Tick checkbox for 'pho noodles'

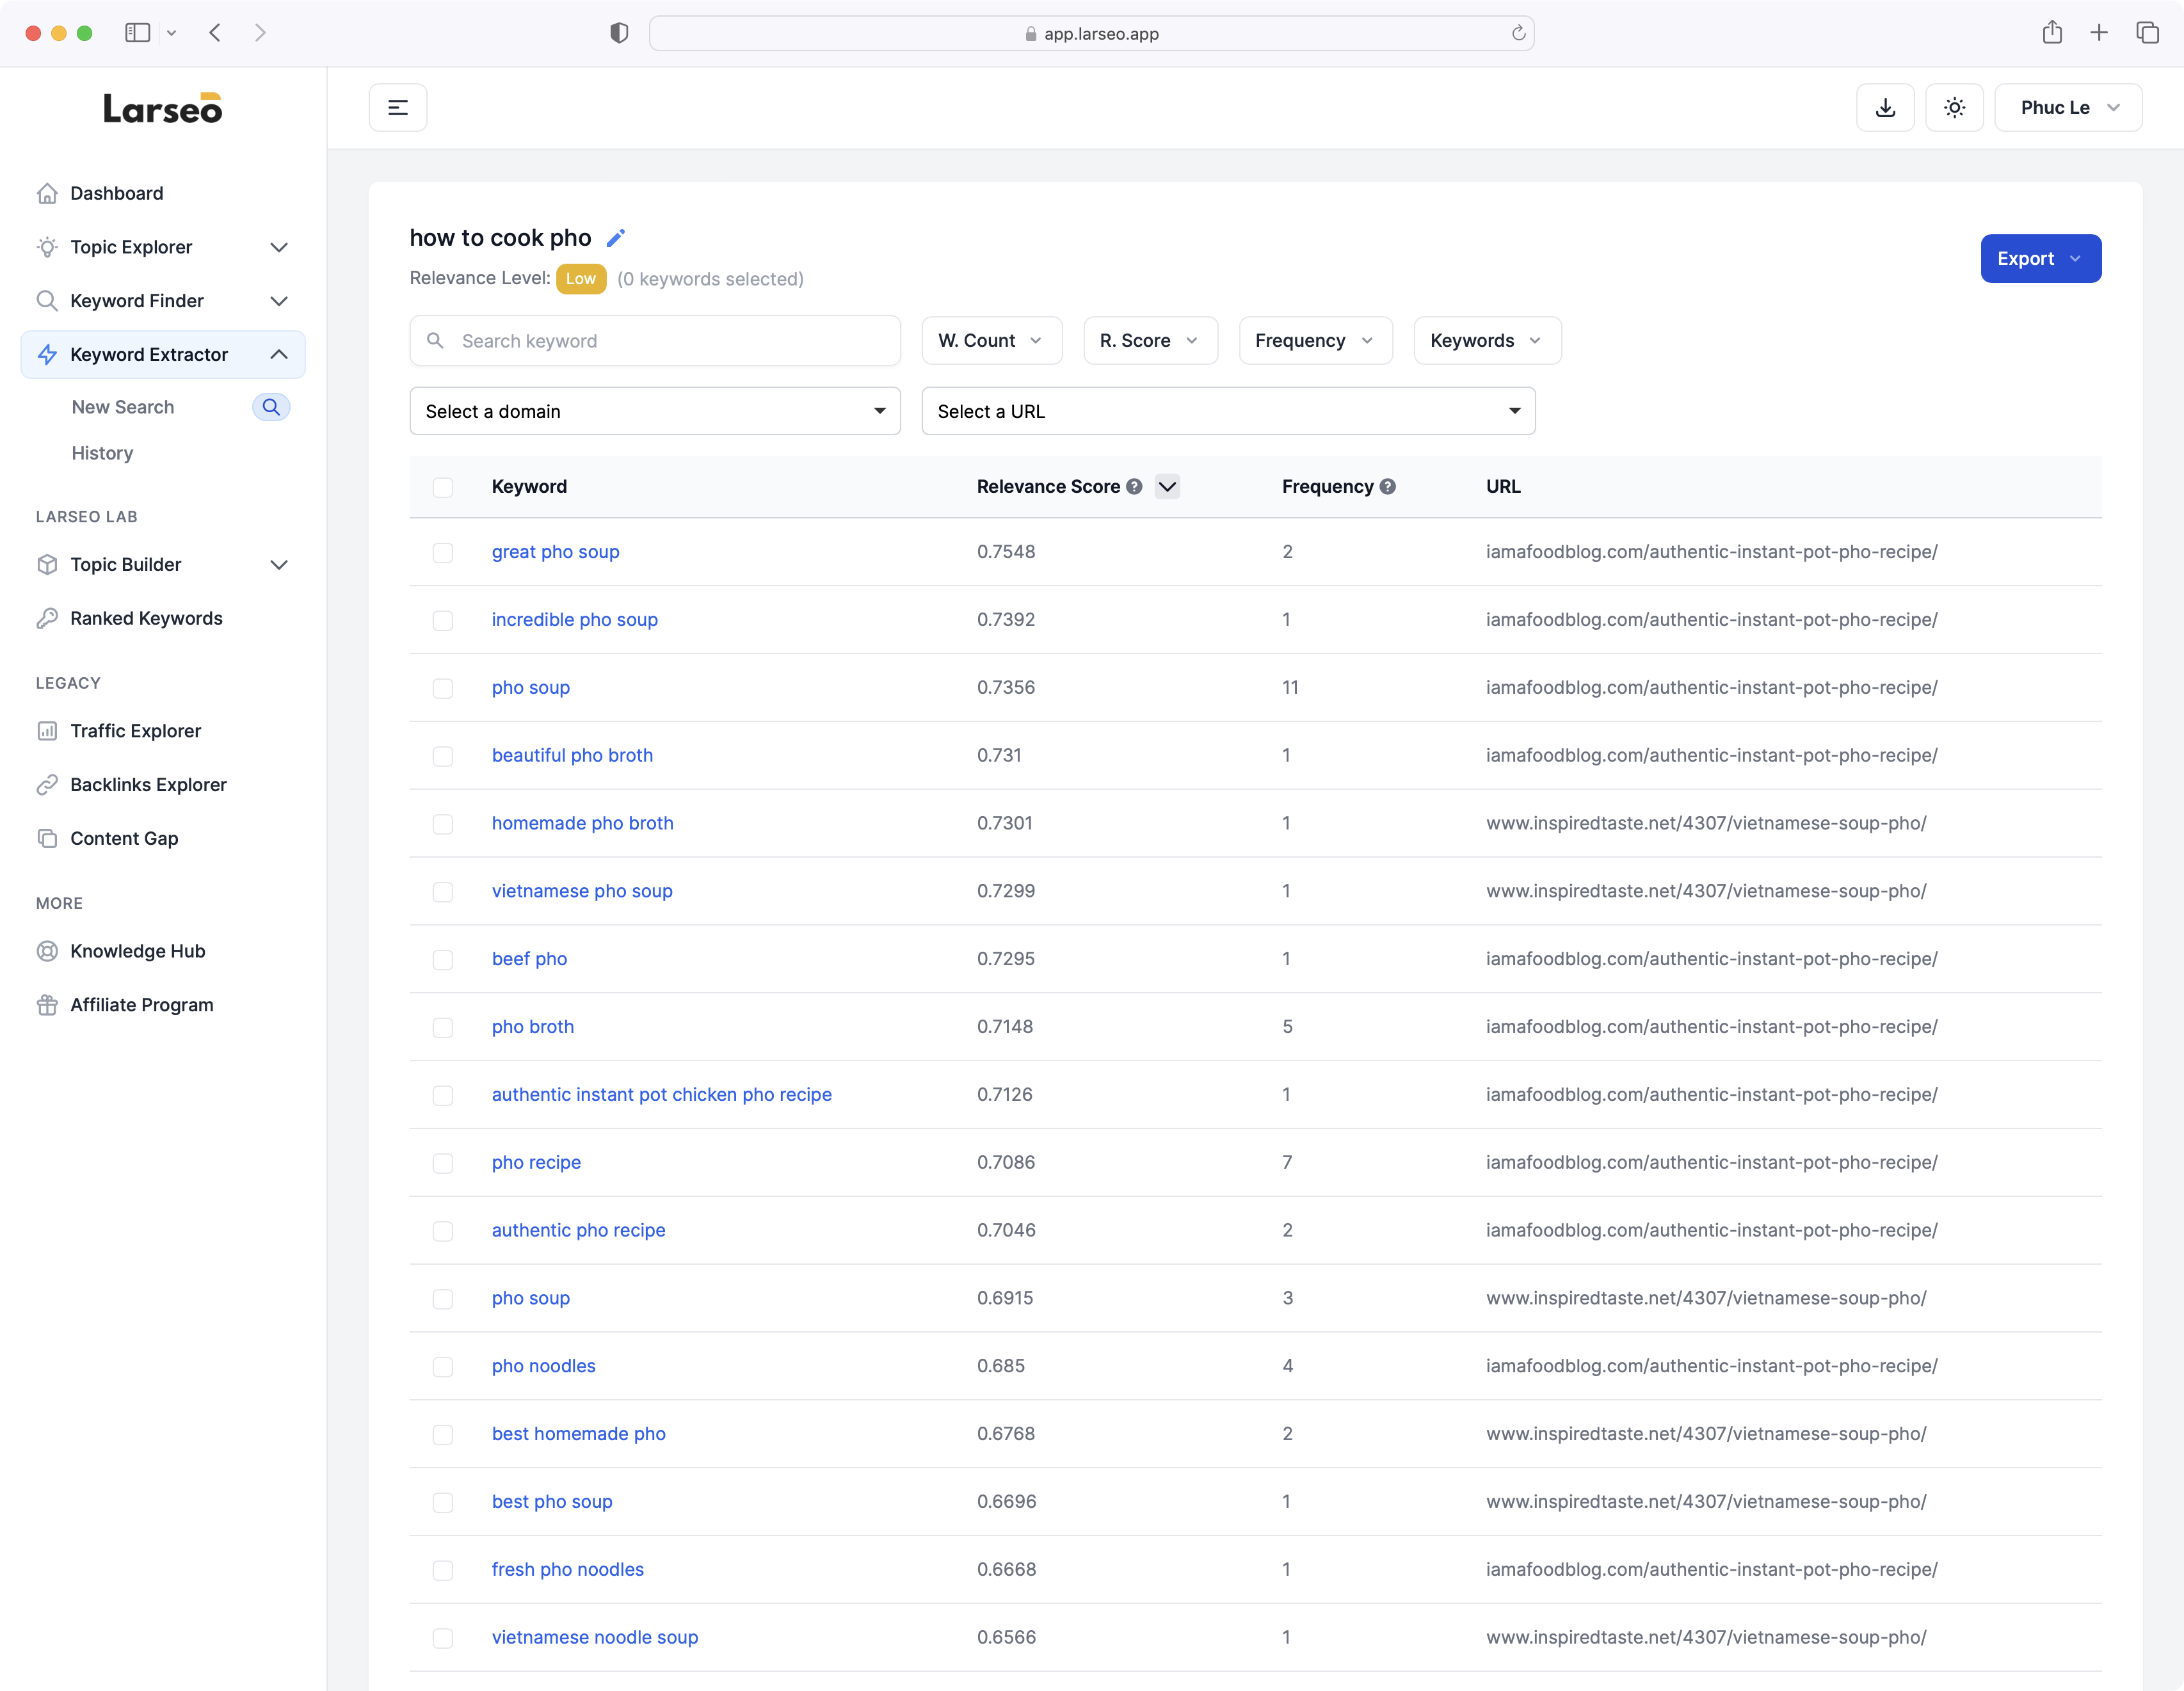tap(443, 1367)
